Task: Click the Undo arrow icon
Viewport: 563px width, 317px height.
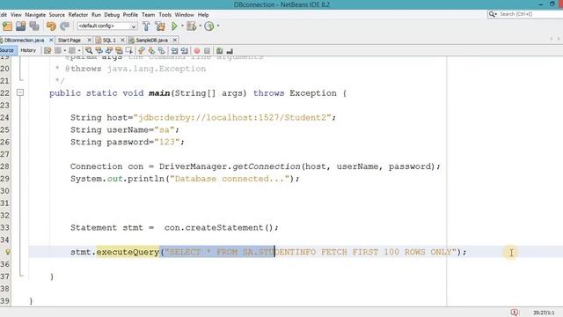Action: (51, 26)
